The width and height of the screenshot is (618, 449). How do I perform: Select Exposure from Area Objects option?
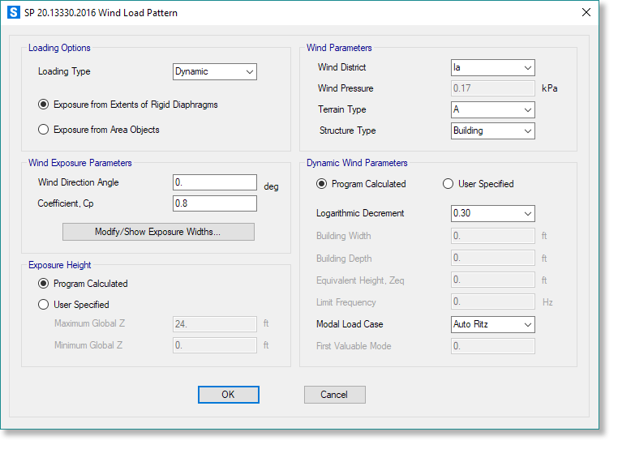tap(44, 130)
